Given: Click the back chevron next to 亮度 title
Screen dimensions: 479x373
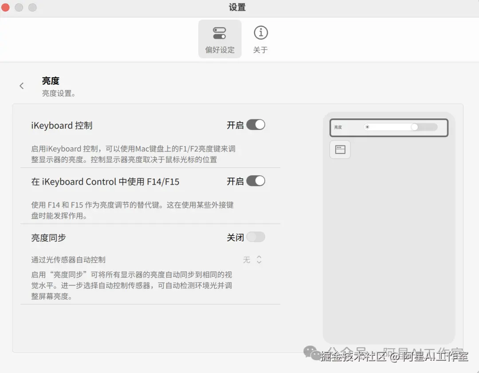Looking at the screenshot, I should tap(22, 86).
